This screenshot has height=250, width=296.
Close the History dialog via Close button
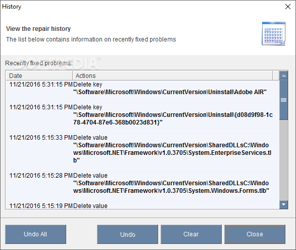point(255,234)
